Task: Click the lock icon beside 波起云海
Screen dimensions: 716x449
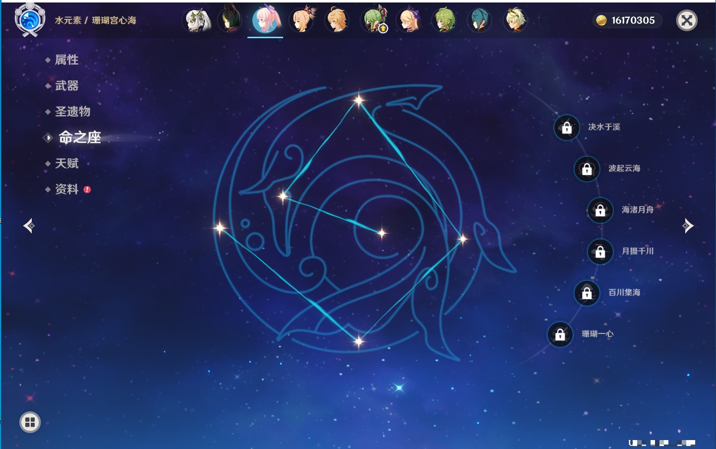Action: pos(587,169)
